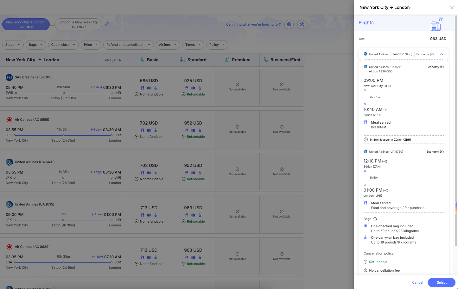The width and height of the screenshot is (458, 289).
Task: Click the side panel vertical scrollbar
Action: tap(456, 130)
